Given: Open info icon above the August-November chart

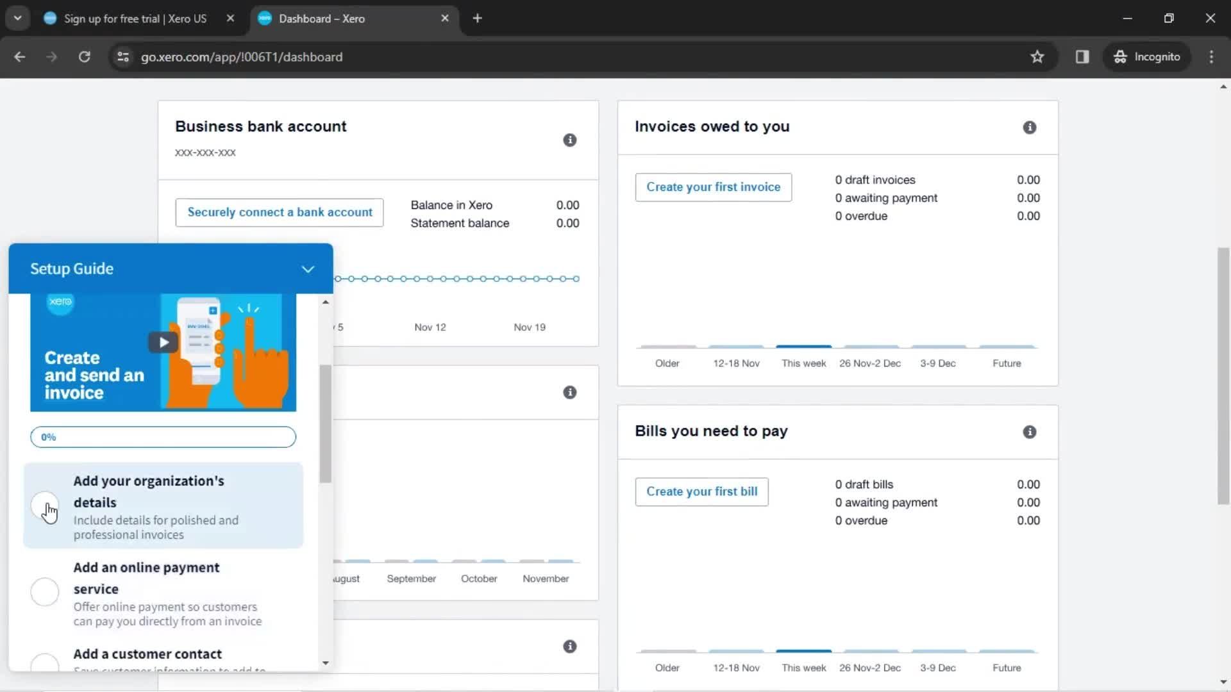Looking at the screenshot, I should tap(569, 392).
